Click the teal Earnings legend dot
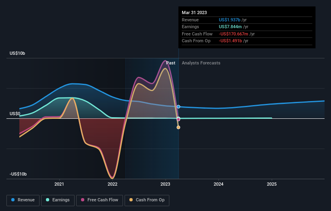The image size is (331, 211). (x=48, y=200)
